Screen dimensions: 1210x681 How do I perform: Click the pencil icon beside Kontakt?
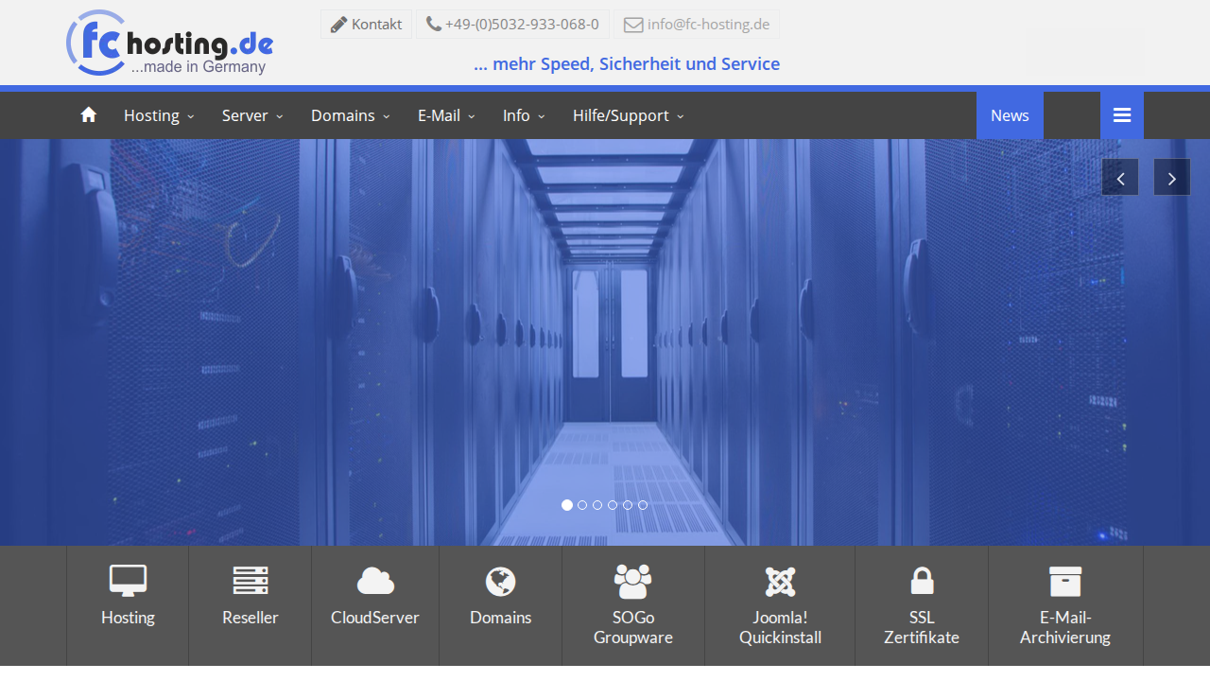coord(338,25)
